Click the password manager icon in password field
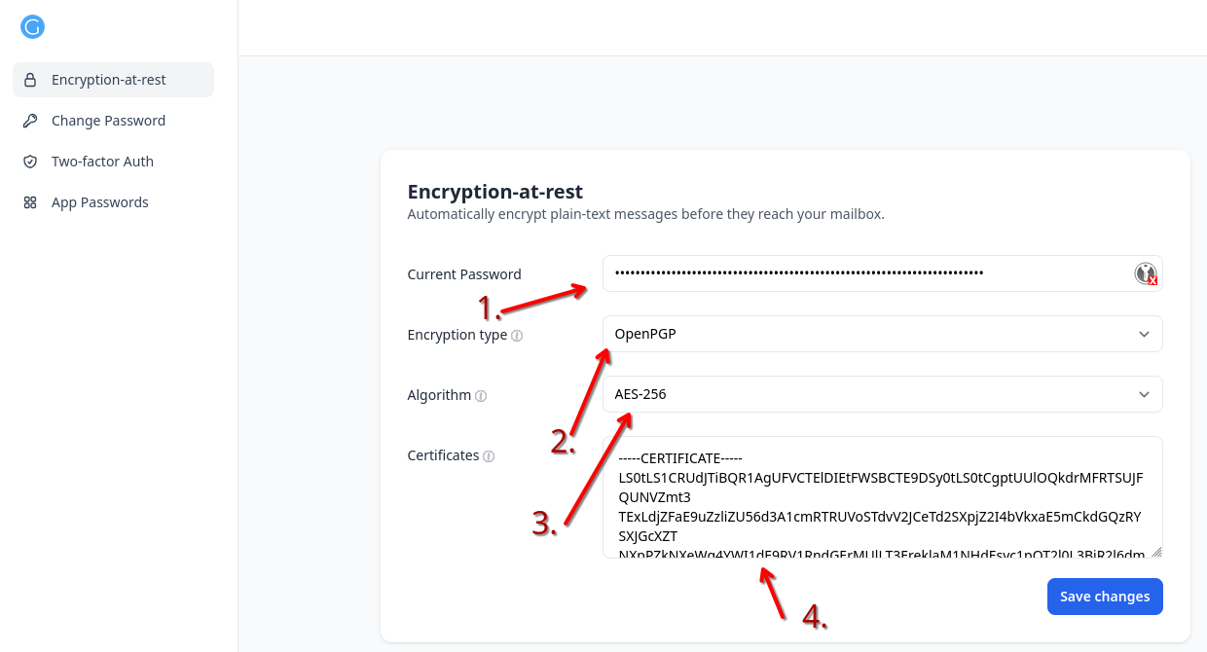Viewport: 1207px width, 652px height. pos(1146,274)
